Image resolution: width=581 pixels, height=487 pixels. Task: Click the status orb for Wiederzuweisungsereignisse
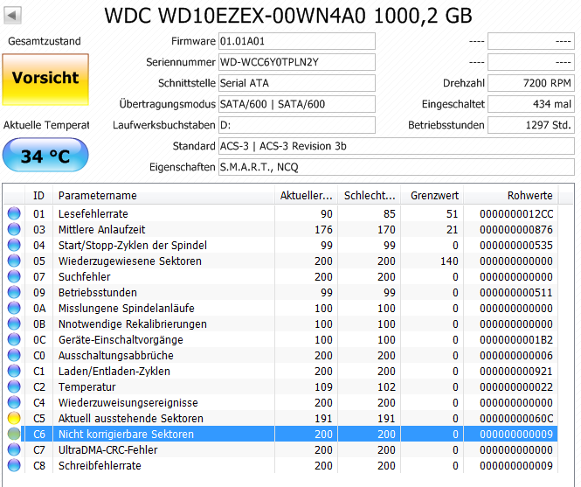click(x=14, y=402)
